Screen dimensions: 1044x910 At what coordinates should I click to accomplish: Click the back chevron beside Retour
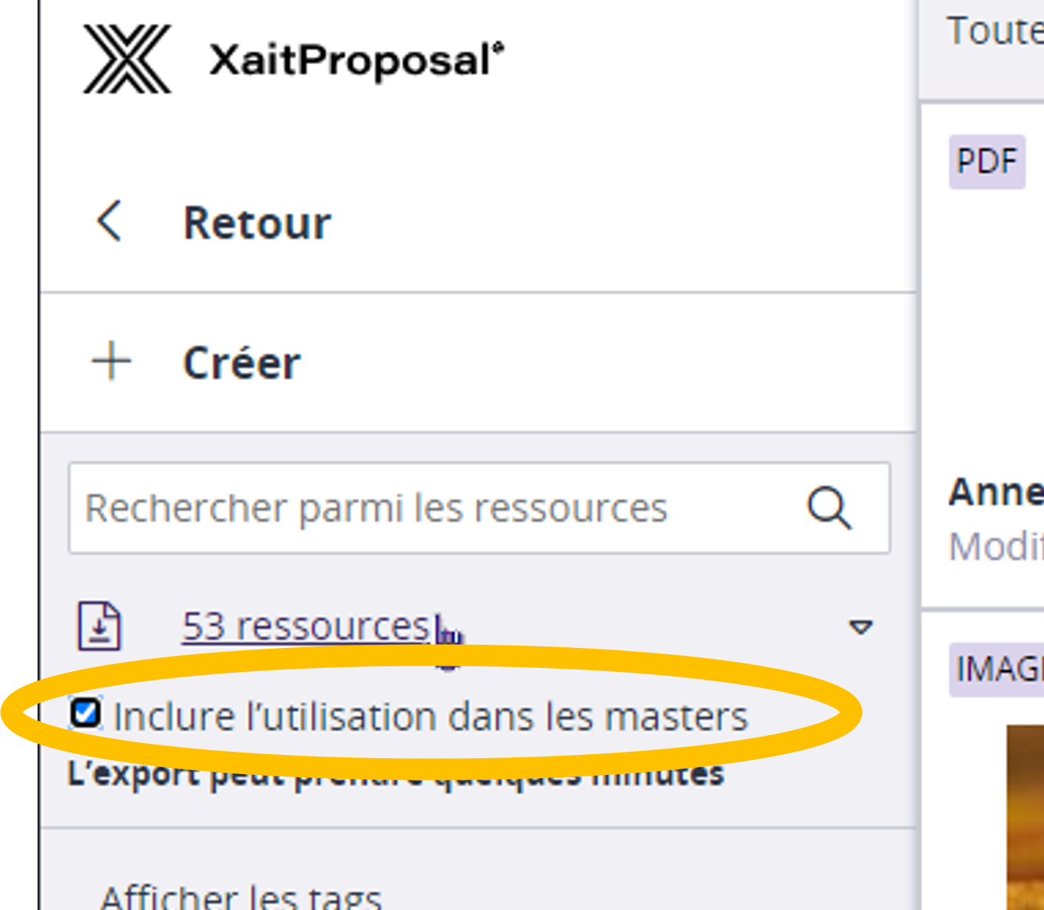tap(109, 221)
